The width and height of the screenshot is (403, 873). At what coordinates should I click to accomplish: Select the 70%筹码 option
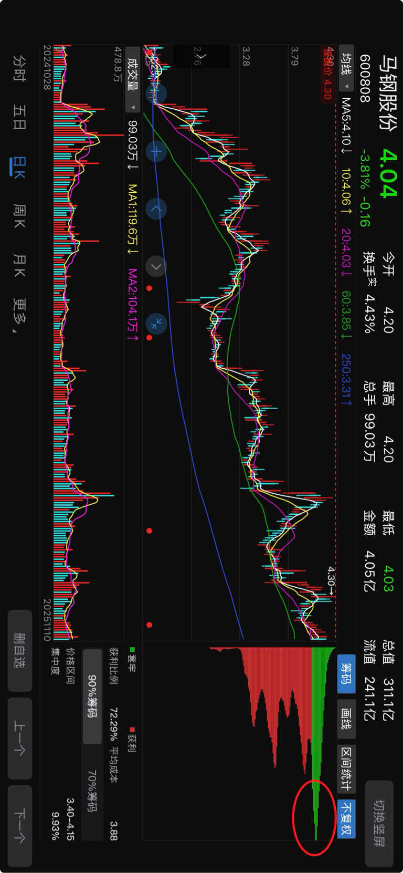pyautogui.click(x=92, y=791)
